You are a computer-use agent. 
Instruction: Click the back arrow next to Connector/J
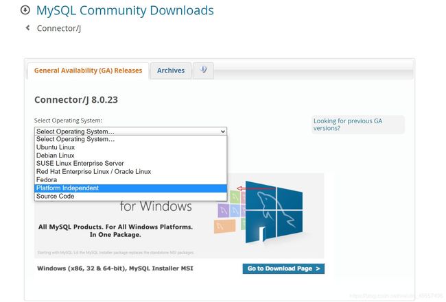27,28
